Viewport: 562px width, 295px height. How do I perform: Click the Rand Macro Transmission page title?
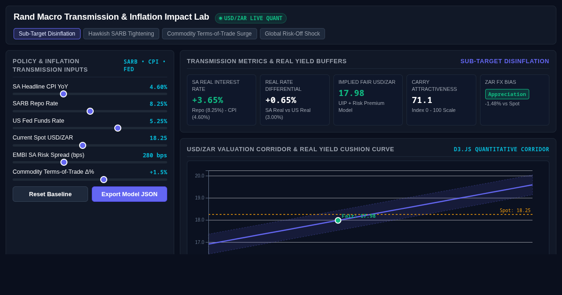pos(111,17)
